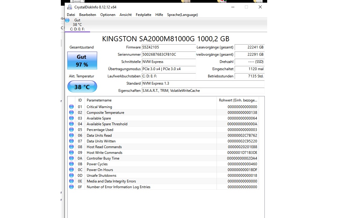This screenshot has width=347, height=218.
Task: Click the Drehzahl value ---- (SSD)
Action: pos(250,62)
